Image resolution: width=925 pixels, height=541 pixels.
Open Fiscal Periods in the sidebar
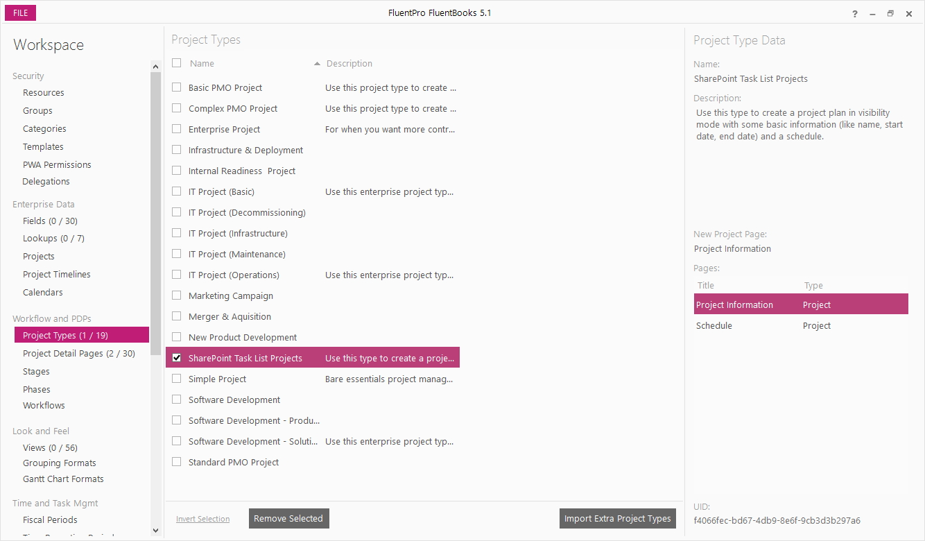point(50,520)
